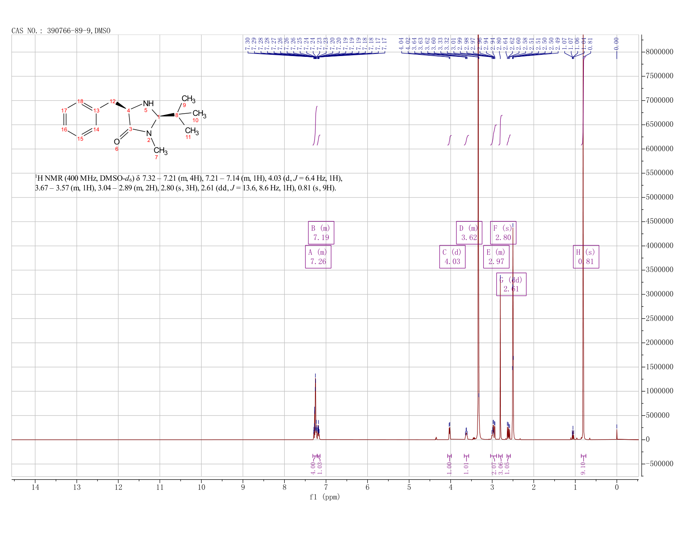
Task: Click the NH atom labeled 5
Action: click(148, 103)
